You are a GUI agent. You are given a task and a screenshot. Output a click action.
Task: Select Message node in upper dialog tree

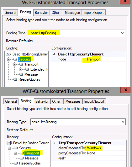tap(31, 74)
